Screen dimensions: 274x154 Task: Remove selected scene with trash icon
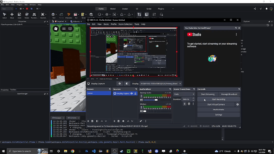tap(92, 121)
